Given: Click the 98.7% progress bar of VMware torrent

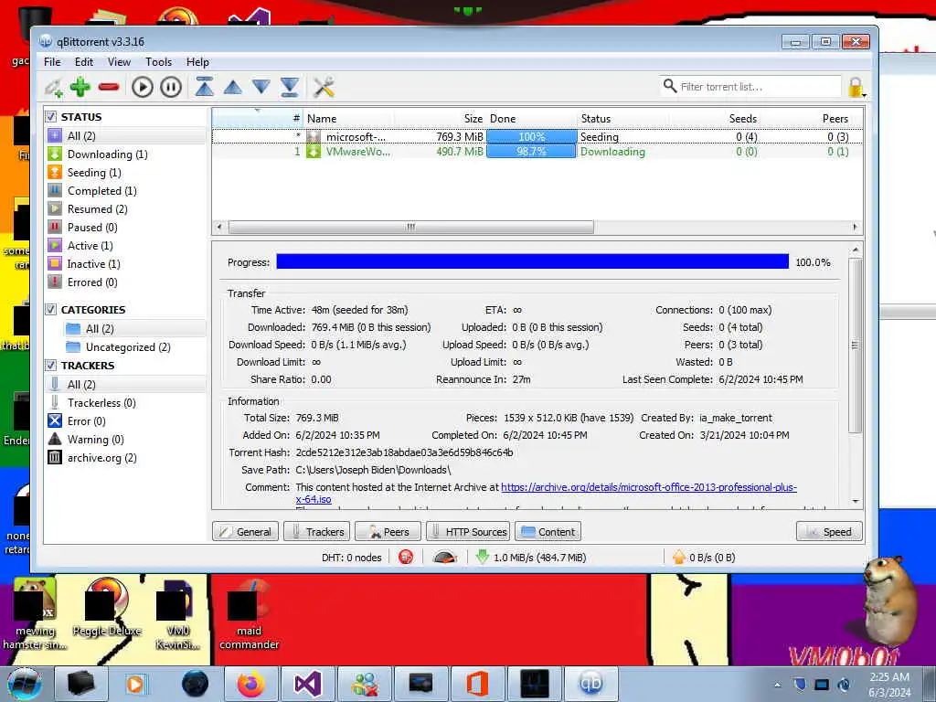Looking at the screenshot, I should 531,152.
